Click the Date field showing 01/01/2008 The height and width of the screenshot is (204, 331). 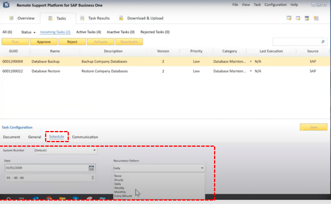pyautogui.click(x=50, y=168)
